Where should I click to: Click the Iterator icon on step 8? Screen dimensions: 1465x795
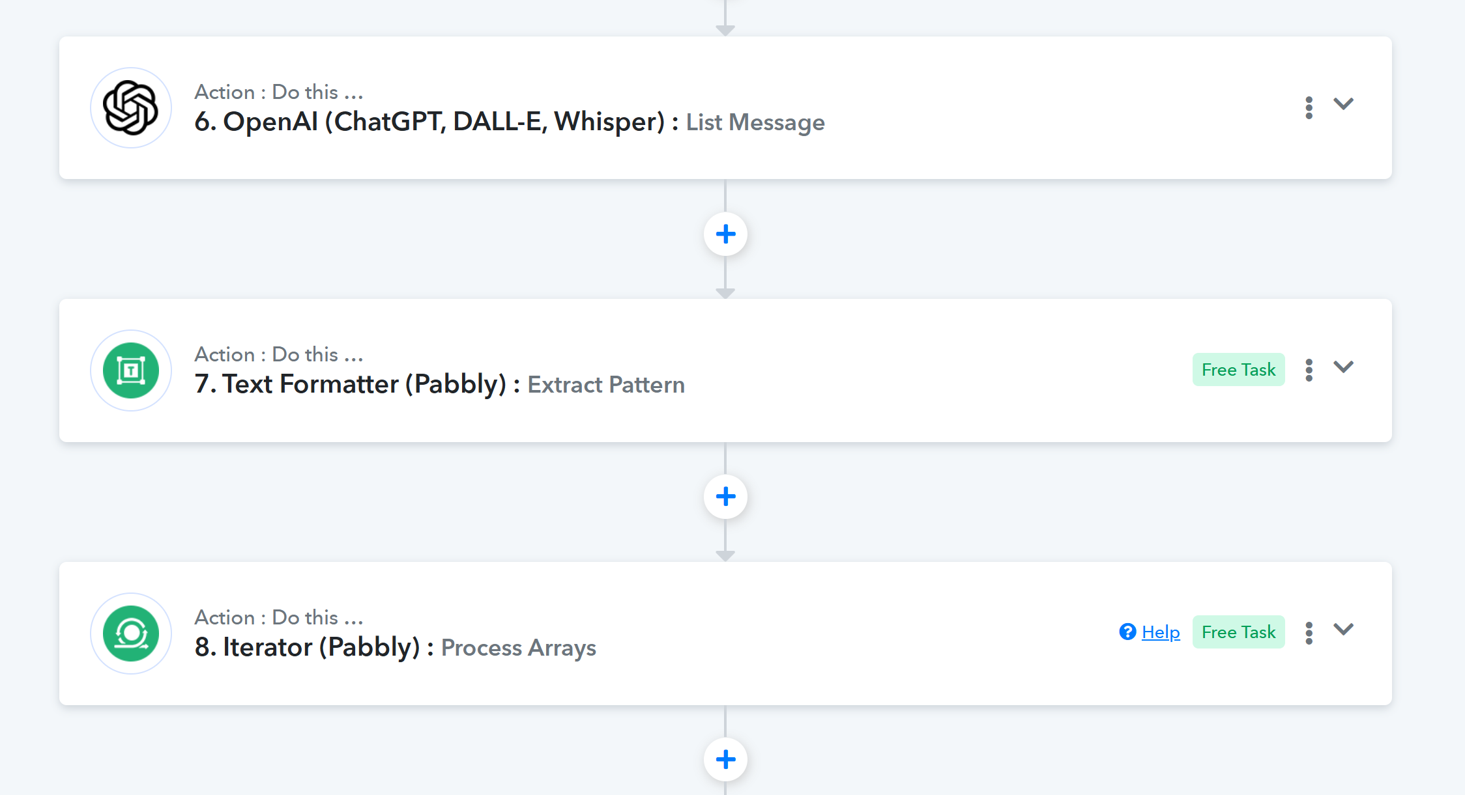point(131,634)
